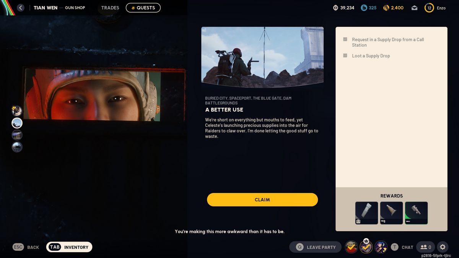This screenshot has width=459, height=258.
Task: Claim the A Better Use quest rewards
Action: point(262,200)
